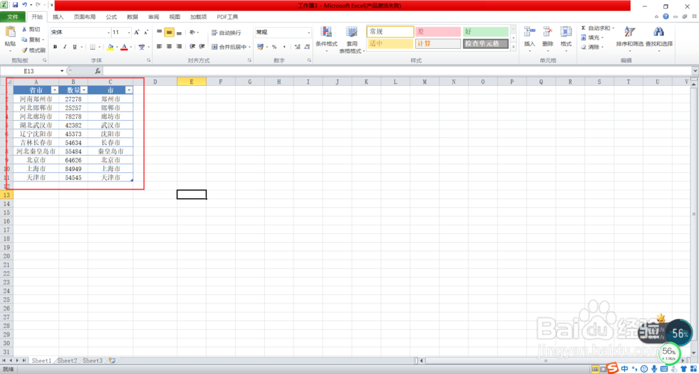Image resolution: width=699 pixels, height=374 pixels.
Task: Align text left
Action: coord(159,46)
